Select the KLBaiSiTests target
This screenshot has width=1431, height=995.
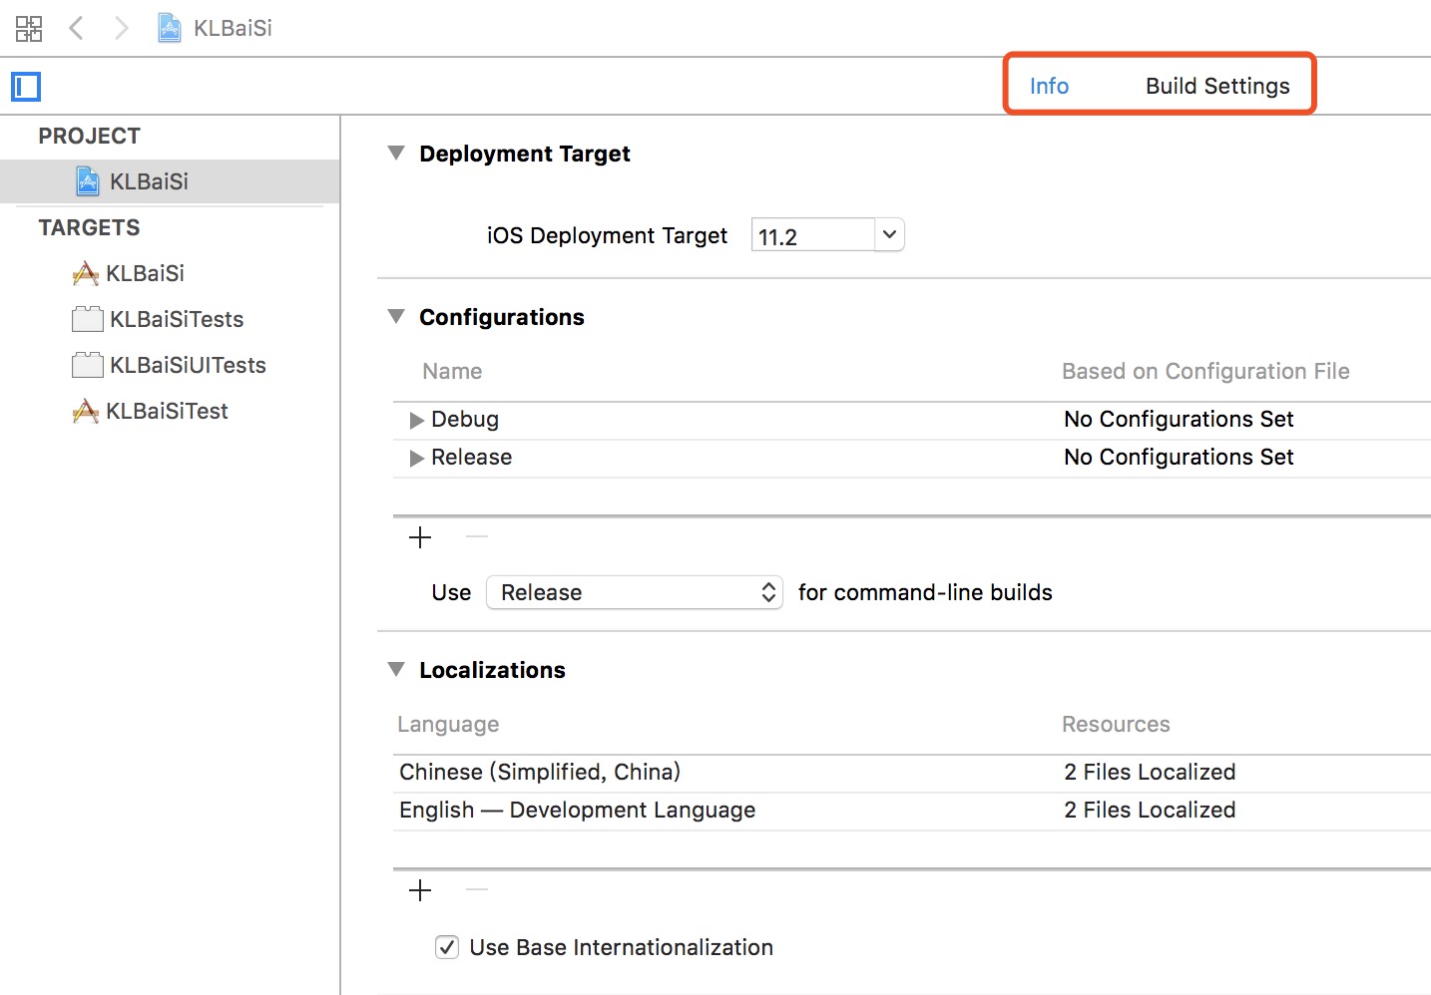176,319
